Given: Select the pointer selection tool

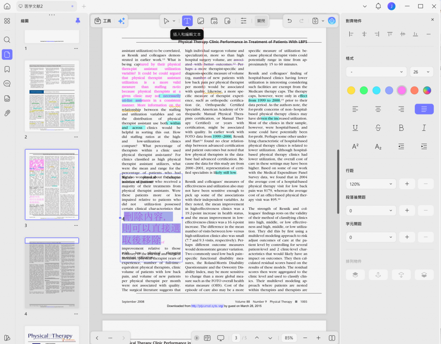Looking at the screenshot, I should coord(166,21).
